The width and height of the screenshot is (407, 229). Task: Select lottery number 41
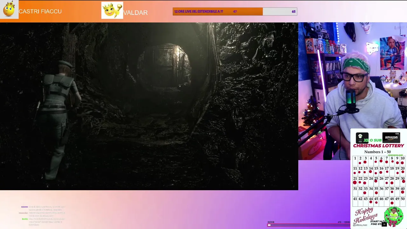pos(355,201)
